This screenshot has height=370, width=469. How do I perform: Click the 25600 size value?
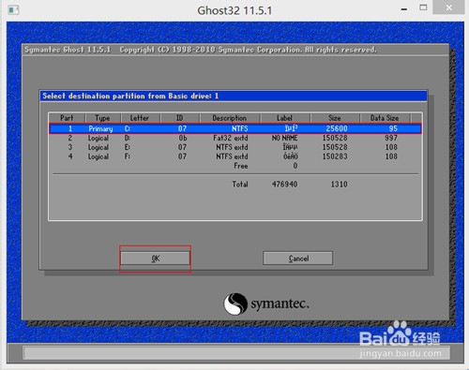pyautogui.click(x=337, y=128)
